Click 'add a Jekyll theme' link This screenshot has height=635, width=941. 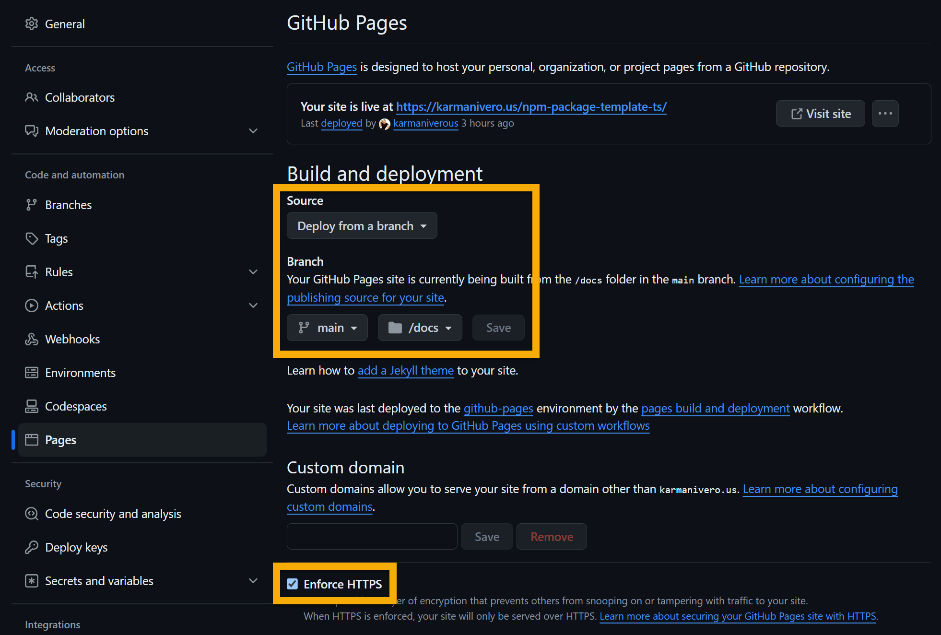click(406, 370)
